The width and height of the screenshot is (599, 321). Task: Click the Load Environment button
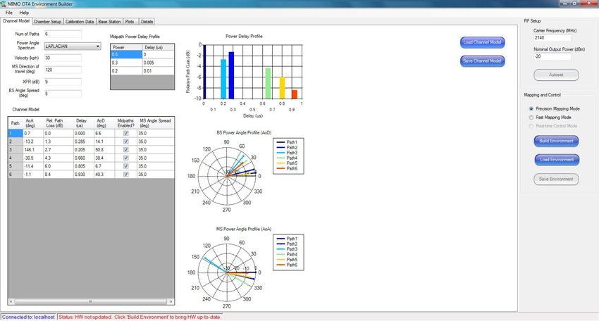(557, 160)
